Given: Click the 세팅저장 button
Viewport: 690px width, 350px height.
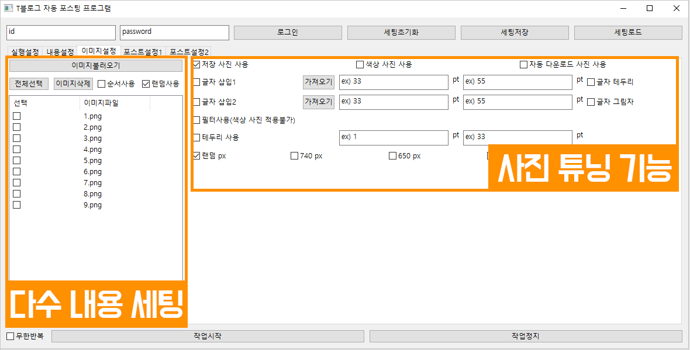Looking at the screenshot, I should 515,32.
